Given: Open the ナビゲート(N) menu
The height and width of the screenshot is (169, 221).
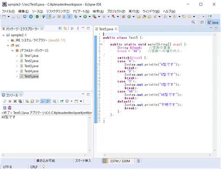Looking at the screenshot, I should pyautogui.click(x=81, y=11).
